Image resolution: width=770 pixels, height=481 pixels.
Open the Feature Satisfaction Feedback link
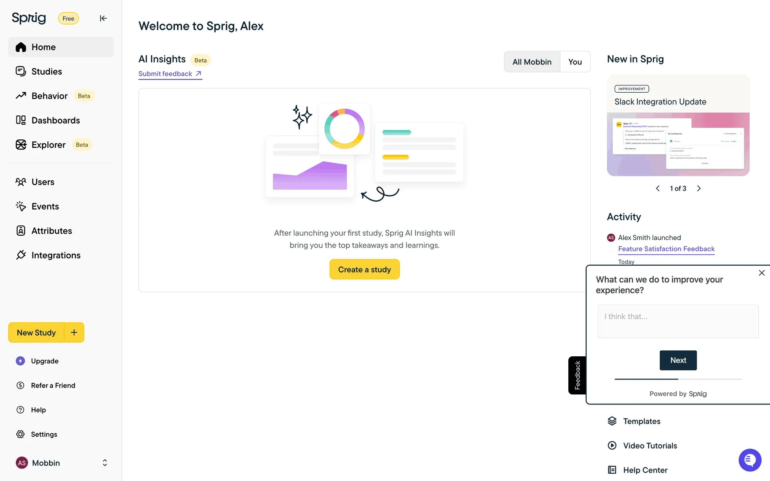point(666,249)
